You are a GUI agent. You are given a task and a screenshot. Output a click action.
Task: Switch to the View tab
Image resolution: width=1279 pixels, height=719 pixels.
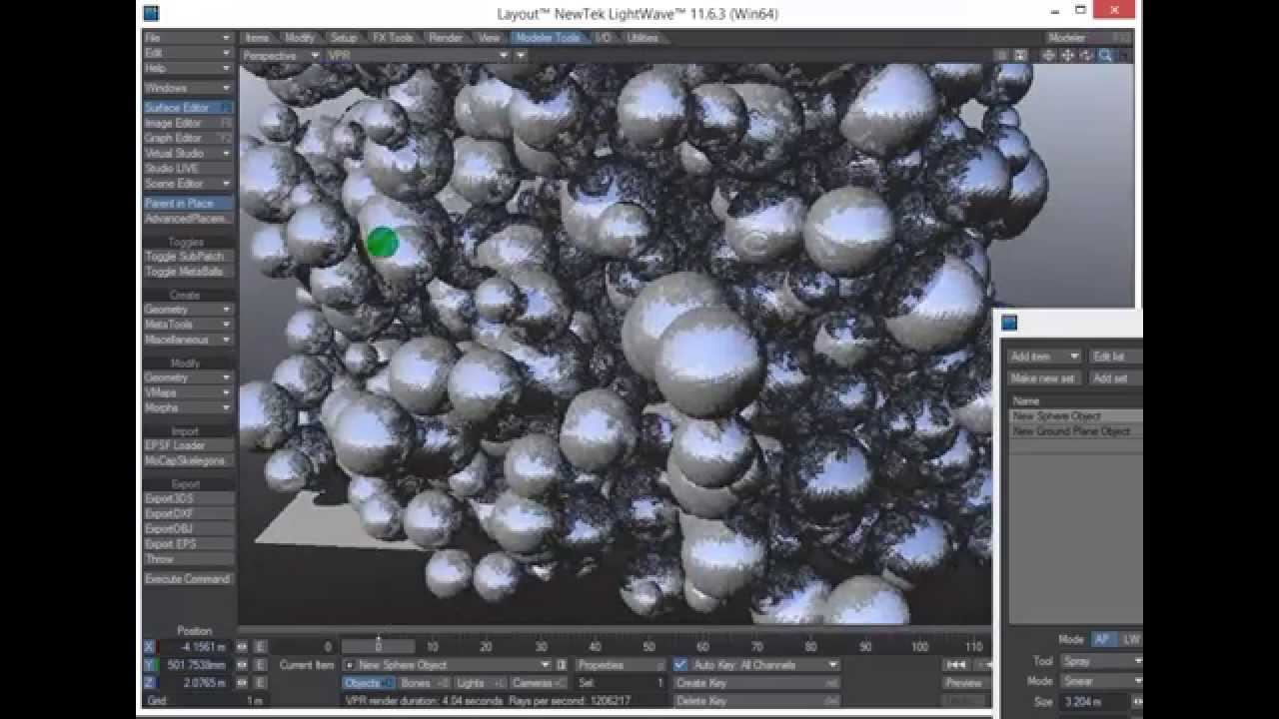tap(490, 38)
